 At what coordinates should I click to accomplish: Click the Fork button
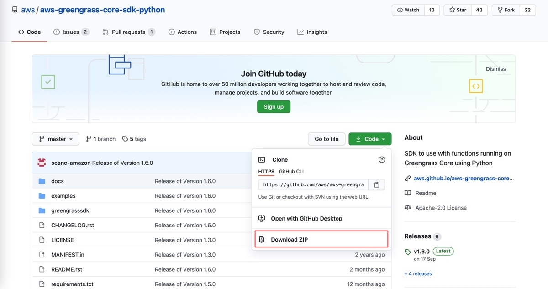coord(506,10)
